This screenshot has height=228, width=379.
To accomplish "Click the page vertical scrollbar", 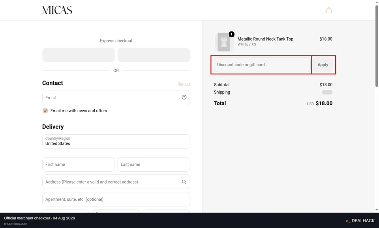I will point(377,46).
